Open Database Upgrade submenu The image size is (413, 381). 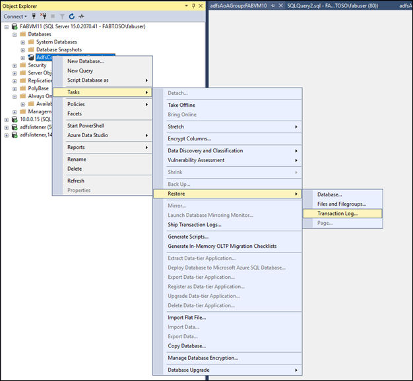(228, 370)
